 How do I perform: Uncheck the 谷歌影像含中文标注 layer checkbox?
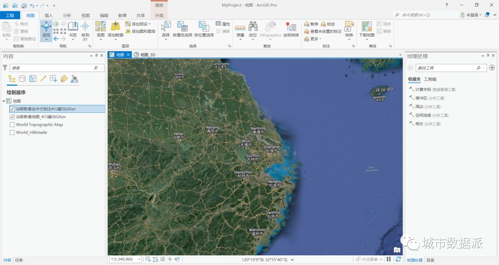click(12, 109)
